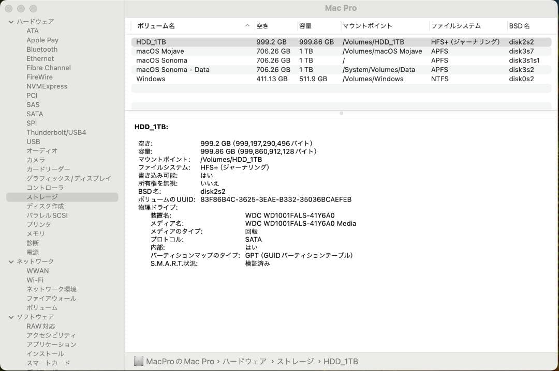This screenshot has height=371, width=559.
Task: Select スマートカード in the sidebar
Action: click(x=48, y=363)
